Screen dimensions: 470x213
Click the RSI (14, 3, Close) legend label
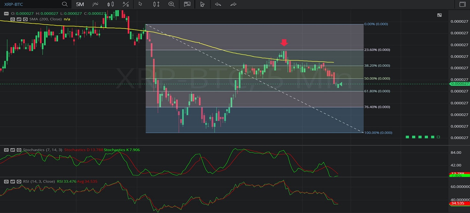(39, 181)
